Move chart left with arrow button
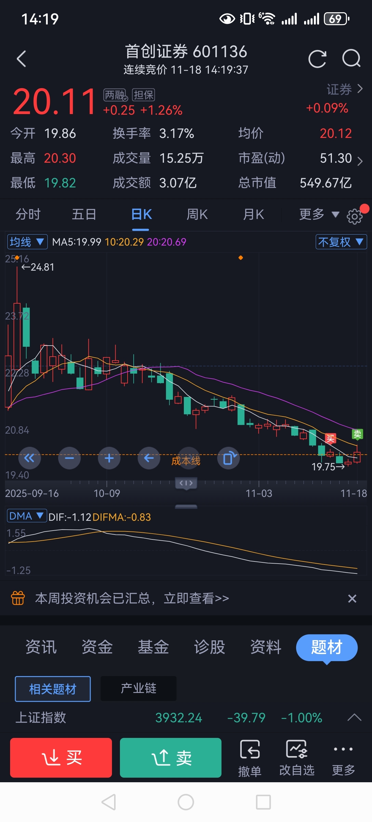This screenshot has height=822, width=372. [x=149, y=458]
